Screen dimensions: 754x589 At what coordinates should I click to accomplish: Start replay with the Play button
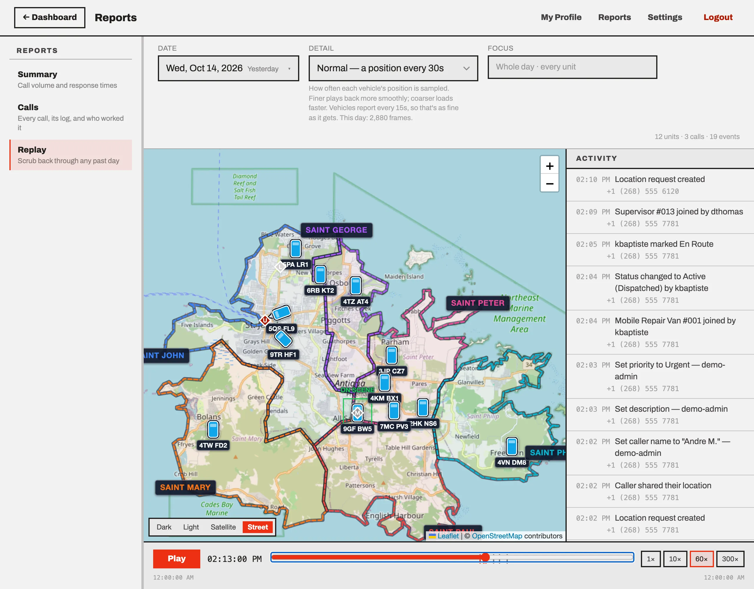[x=176, y=559]
